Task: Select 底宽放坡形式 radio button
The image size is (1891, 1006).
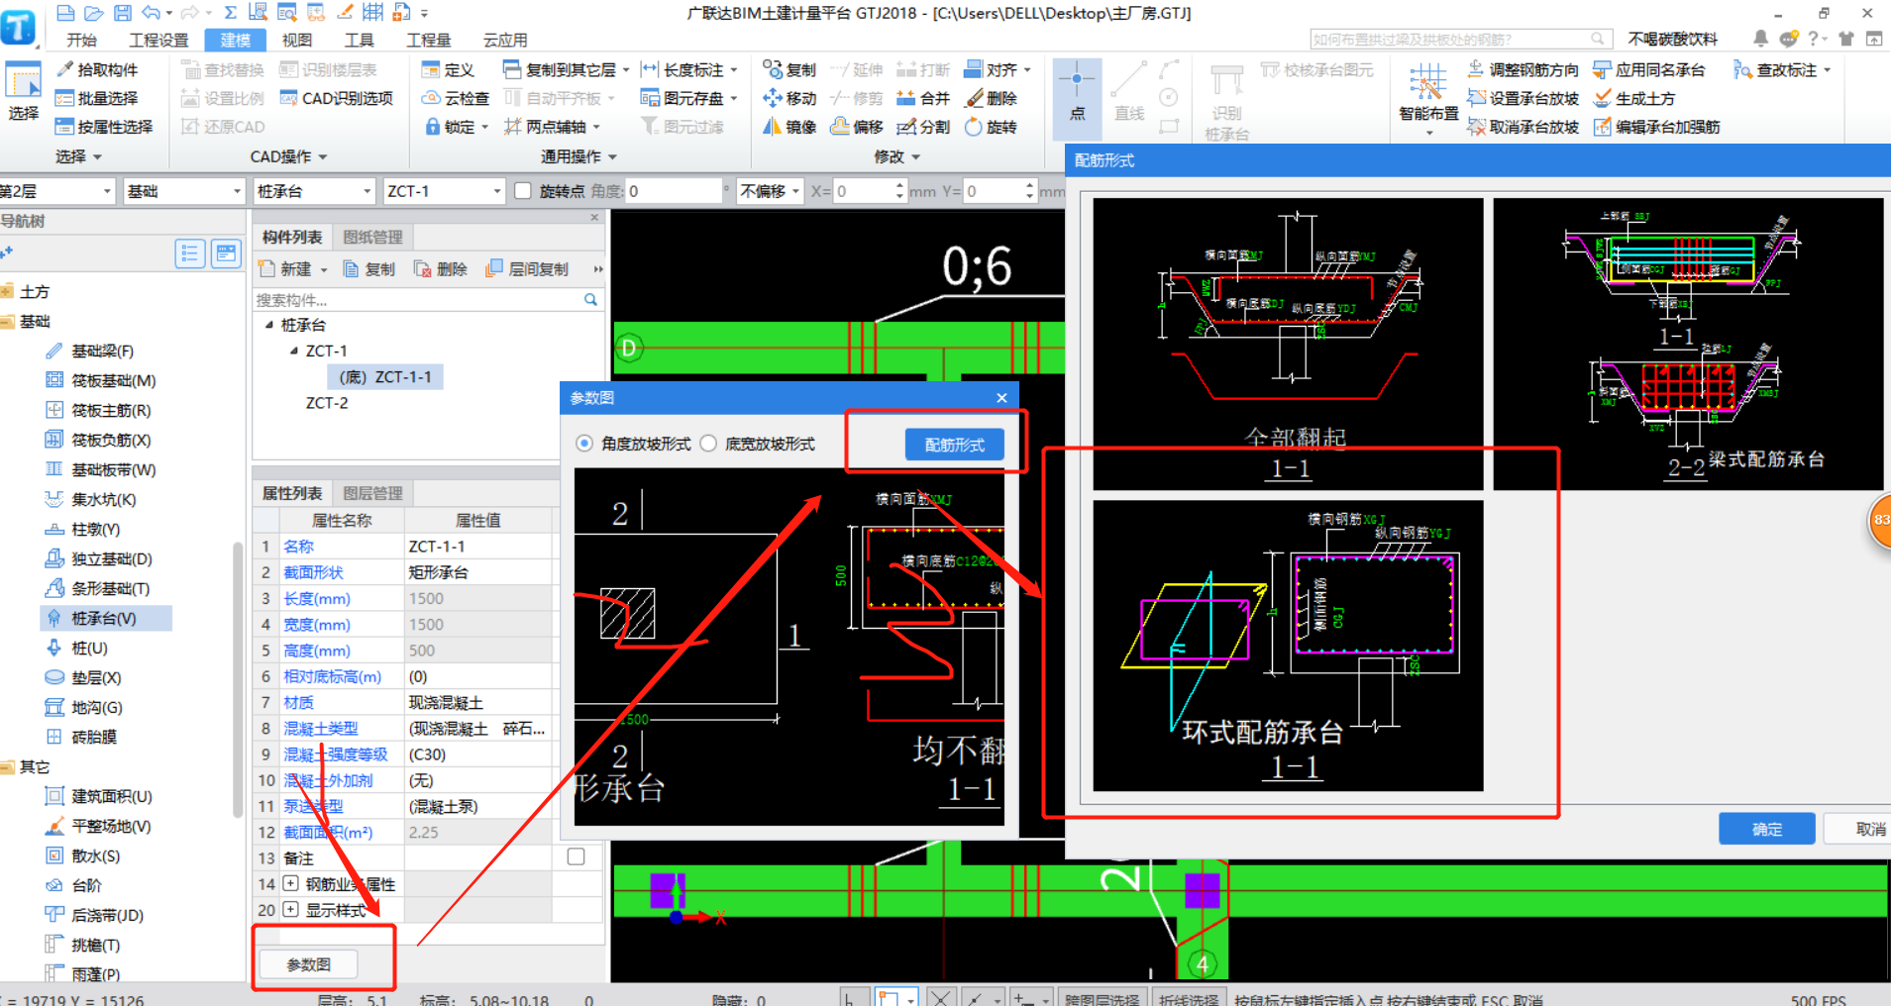Action: point(708,444)
